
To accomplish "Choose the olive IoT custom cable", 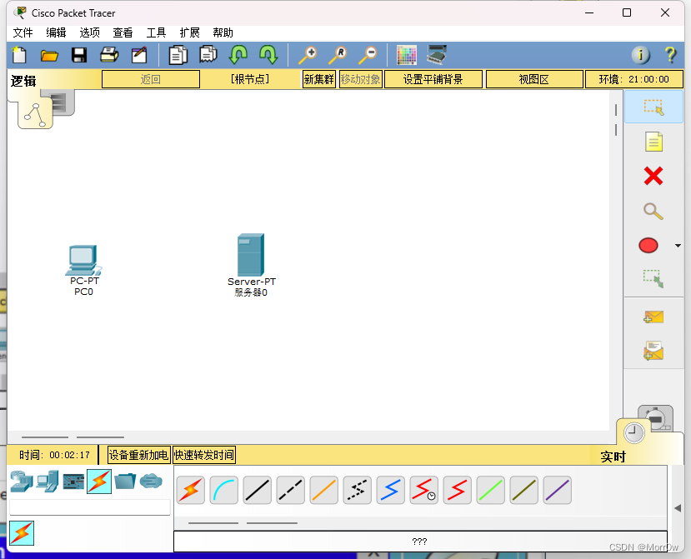I will pyautogui.click(x=524, y=490).
